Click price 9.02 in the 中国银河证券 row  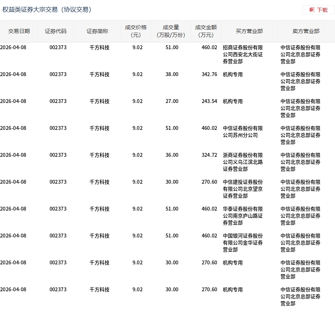pyautogui.click(x=138, y=236)
